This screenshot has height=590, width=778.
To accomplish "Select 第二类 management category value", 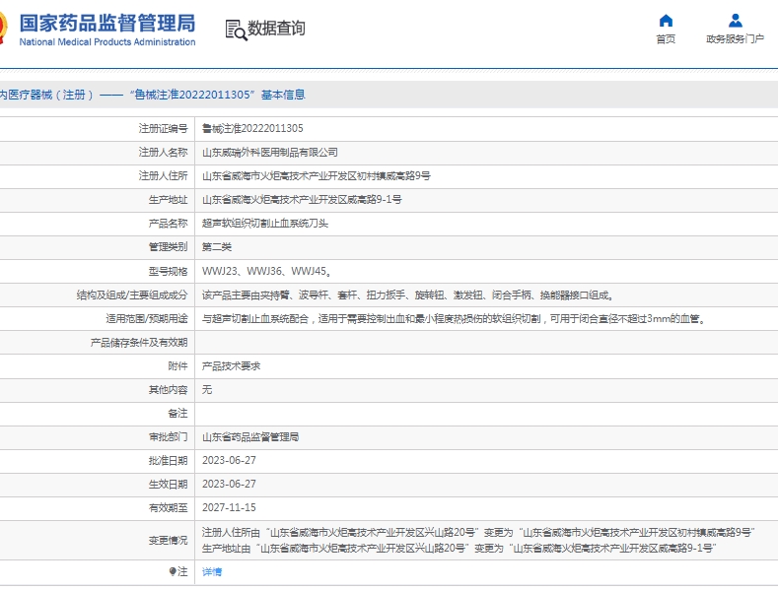I will click(216, 247).
